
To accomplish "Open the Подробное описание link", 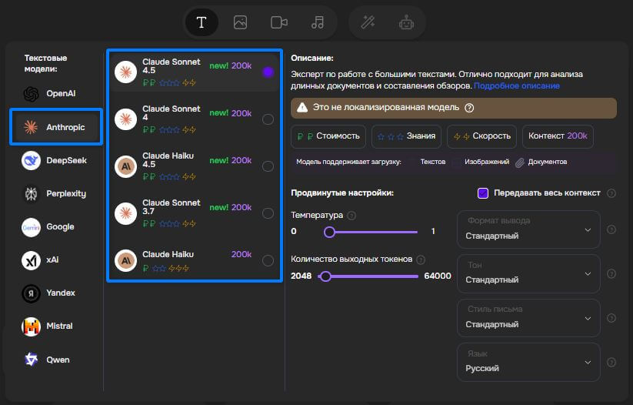I will tap(517, 85).
